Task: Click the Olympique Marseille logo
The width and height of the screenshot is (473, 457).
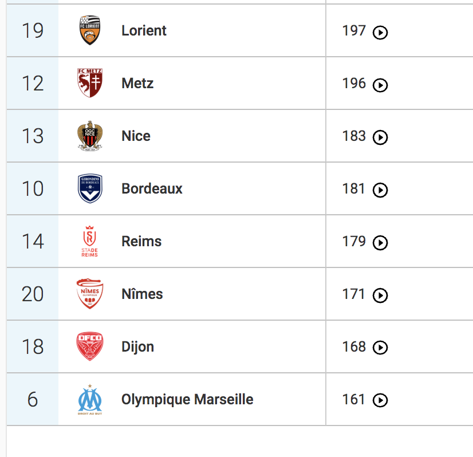Action: [90, 399]
